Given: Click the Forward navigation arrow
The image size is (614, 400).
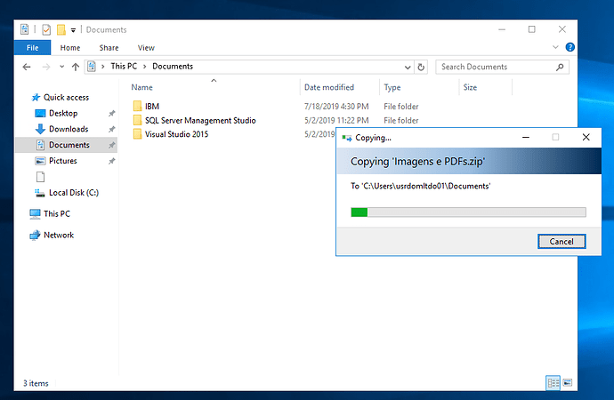Looking at the screenshot, I should (46, 67).
